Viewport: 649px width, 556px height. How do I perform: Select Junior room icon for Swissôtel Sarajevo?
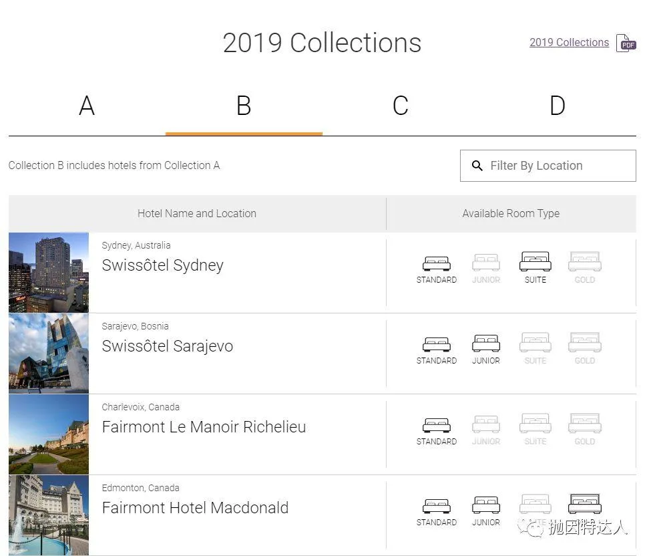[x=486, y=343]
